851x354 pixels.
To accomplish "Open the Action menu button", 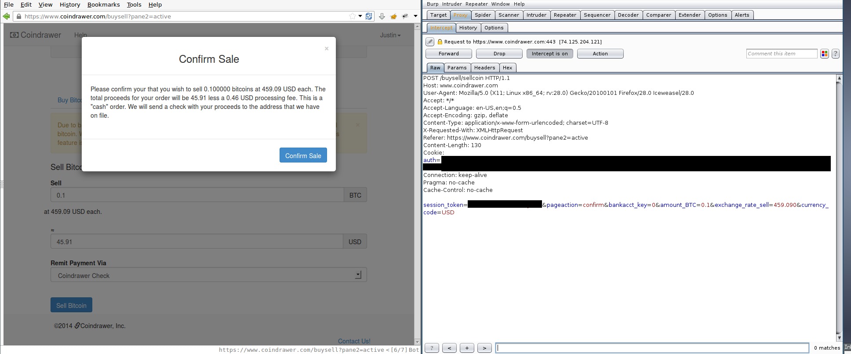I will point(600,54).
